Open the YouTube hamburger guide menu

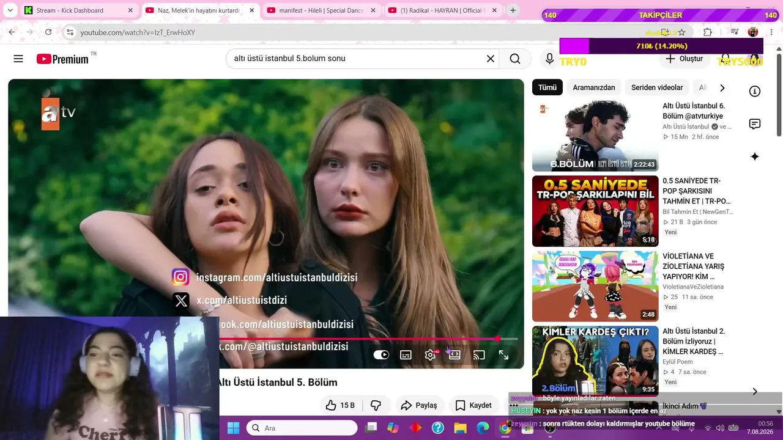point(18,59)
